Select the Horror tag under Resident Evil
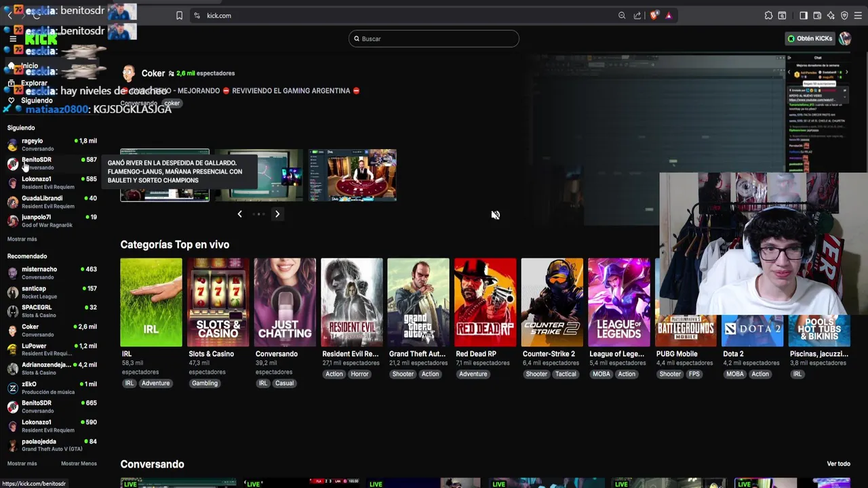The height and width of the screenshot is (488, 868). [x=359, y=374]
